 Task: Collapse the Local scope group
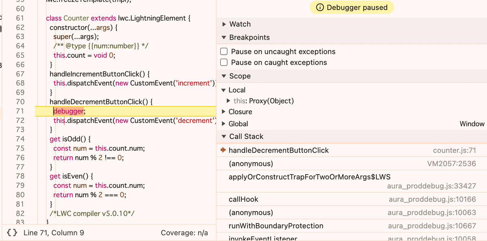point(224,90)
